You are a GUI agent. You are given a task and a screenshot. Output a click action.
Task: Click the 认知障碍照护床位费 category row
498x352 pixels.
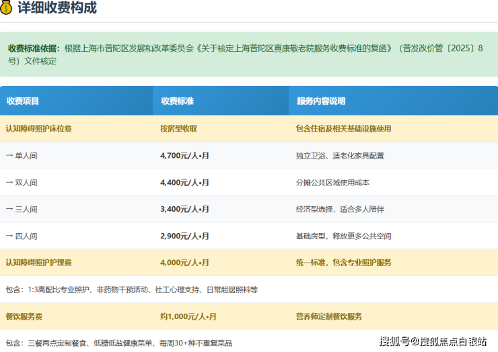click(x=38, y=128)
